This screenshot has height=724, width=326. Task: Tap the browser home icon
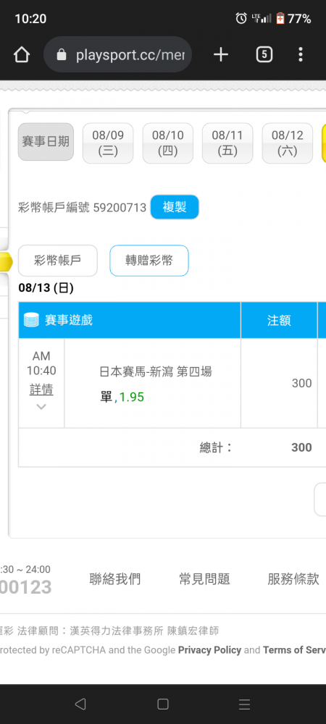[21, 55]
